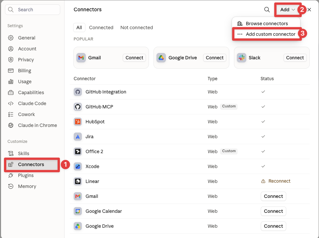Screen dimensions: 319x238
Task: Click the Xcode hammer icon
Action: tap(78, 166)
